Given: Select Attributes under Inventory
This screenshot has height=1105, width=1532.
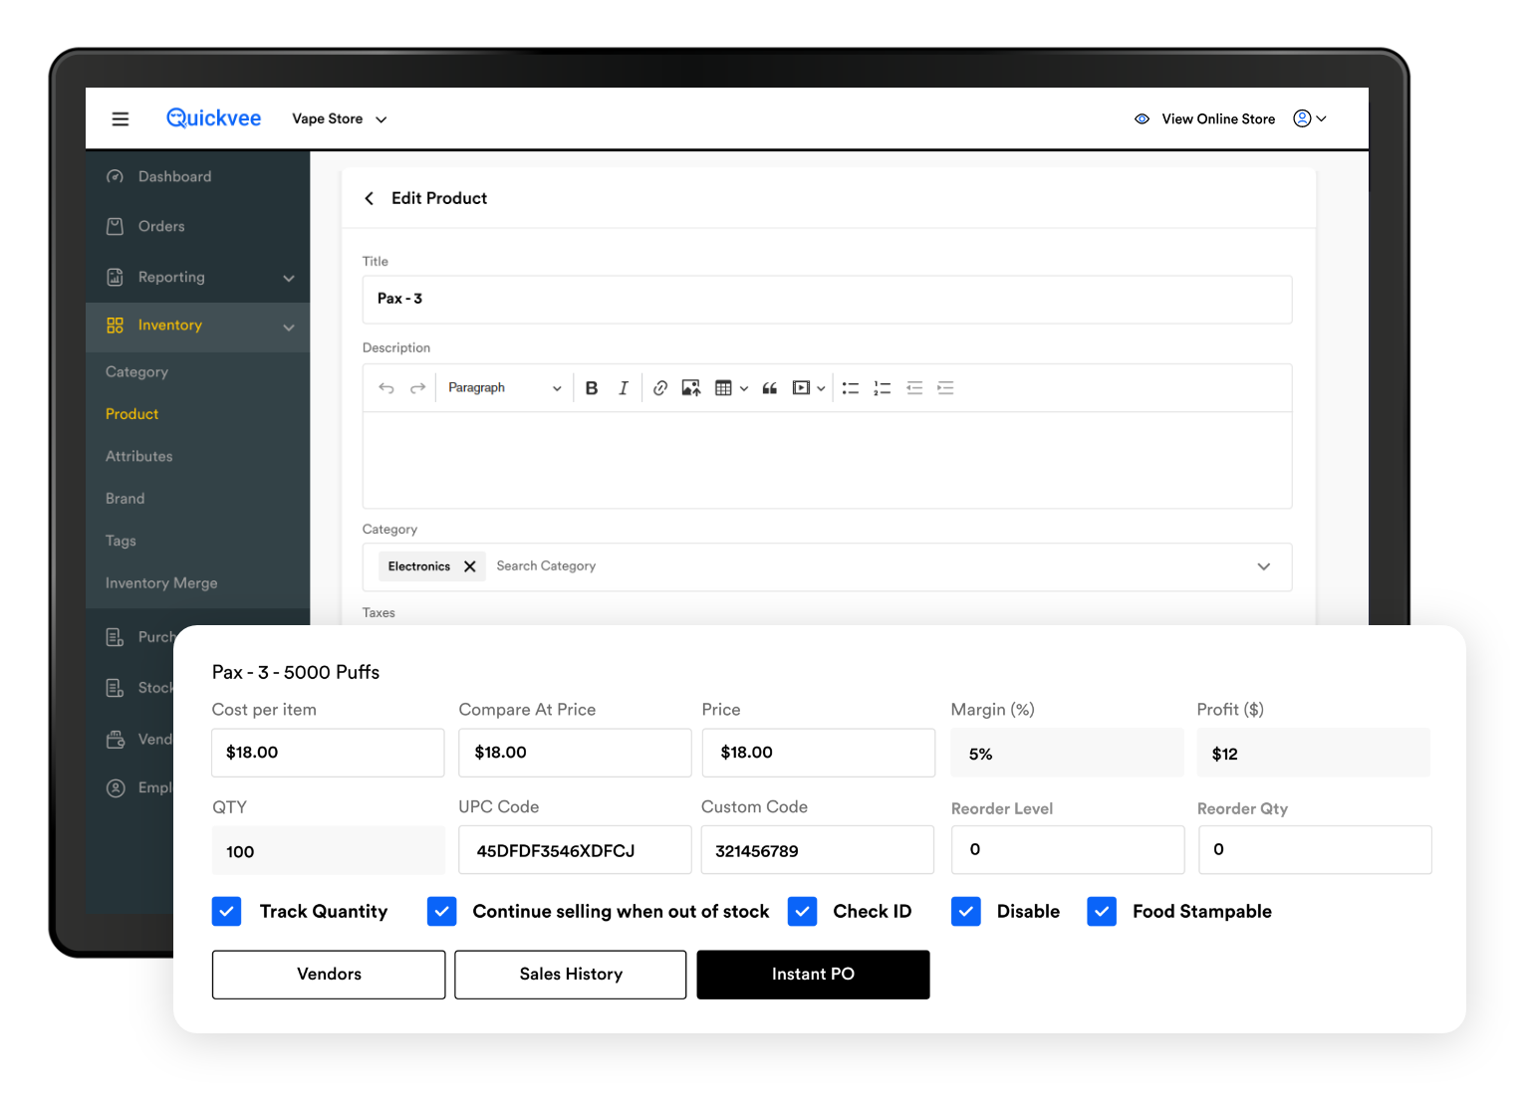Looking at the screenshot, I should (139, 457).
